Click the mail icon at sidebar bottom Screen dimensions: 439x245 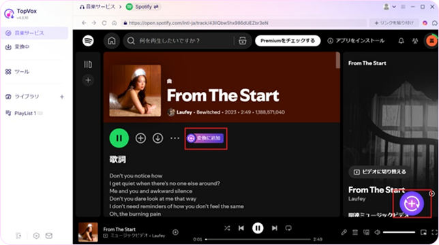pos(49,235)
